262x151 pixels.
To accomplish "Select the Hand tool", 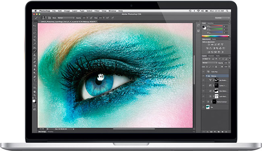I will (x=34, y=92).
